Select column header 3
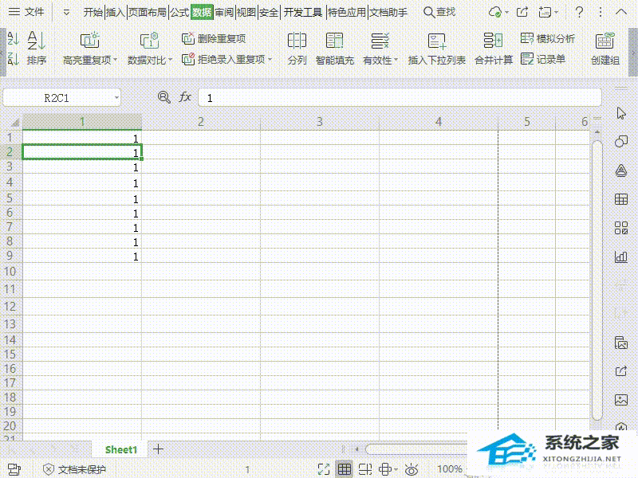 click(320, 122)
